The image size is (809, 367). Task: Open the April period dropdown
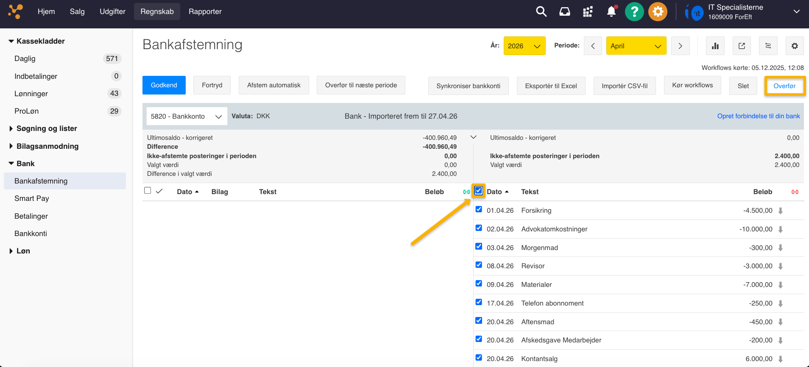coord(636,46)
